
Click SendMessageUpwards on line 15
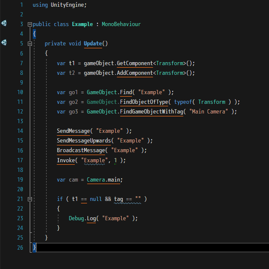(x=84, y=141)
